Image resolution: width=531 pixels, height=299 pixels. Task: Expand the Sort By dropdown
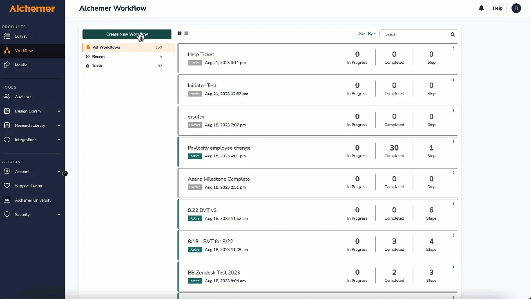tap(367, 34)
